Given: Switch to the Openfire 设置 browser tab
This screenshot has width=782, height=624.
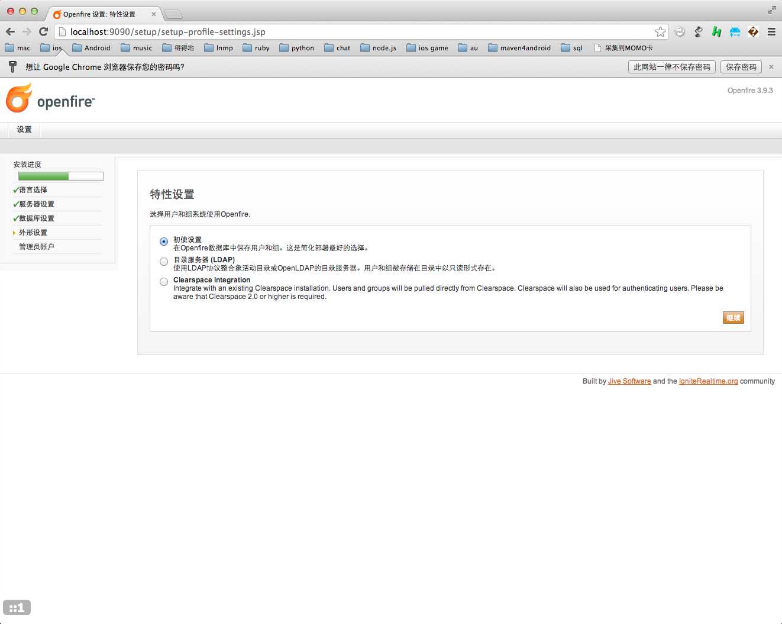Looking at the screenshot, I should pyautogui.click(x=99, y=14).
